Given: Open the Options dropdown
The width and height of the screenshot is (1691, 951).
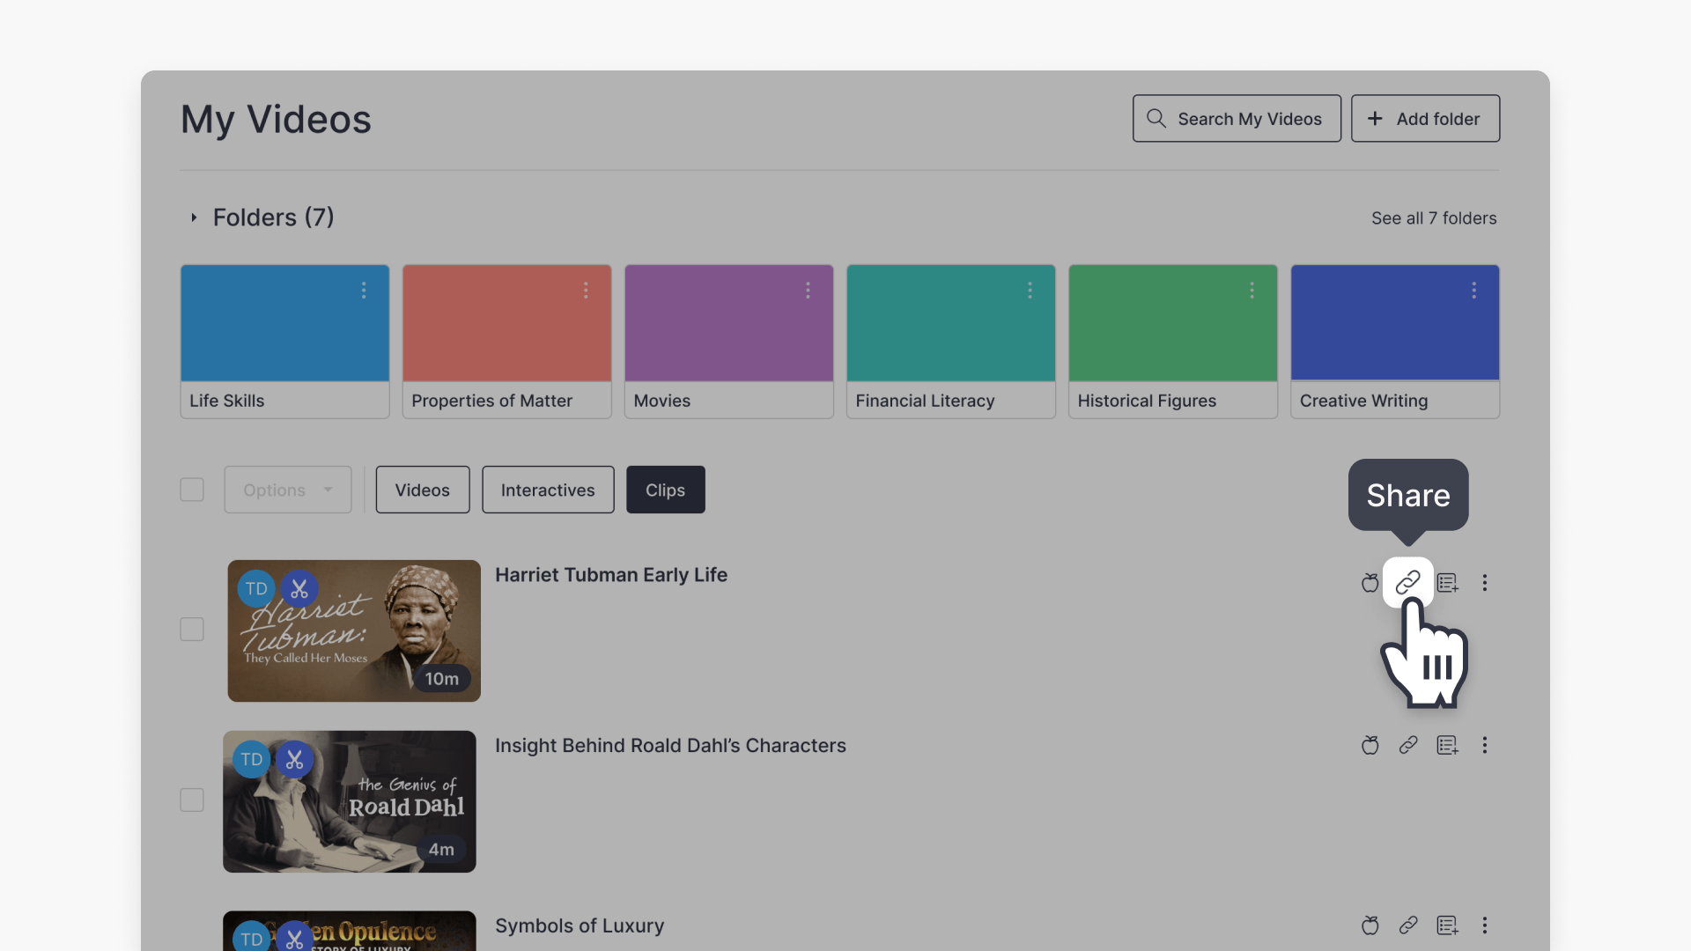Looking at the screenshot, I should pyautogui.click(x=287, y=490).
